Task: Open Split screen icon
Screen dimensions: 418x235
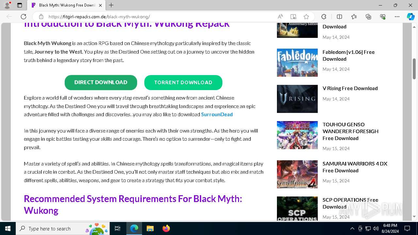Action: coord(339,17)
